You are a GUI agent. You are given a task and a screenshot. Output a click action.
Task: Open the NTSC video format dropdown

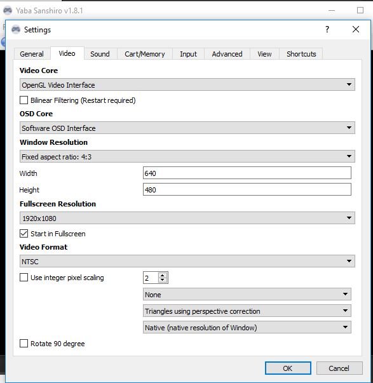tap(187, 261)
